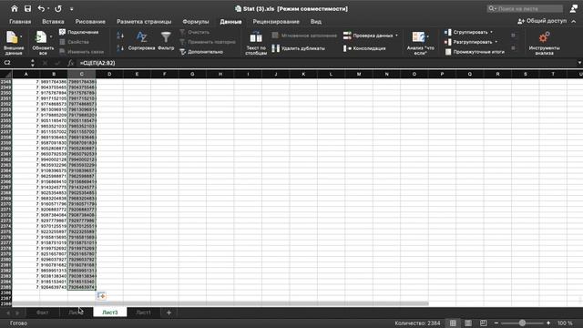Click Текст по столбцам

[x=256, y=43]
